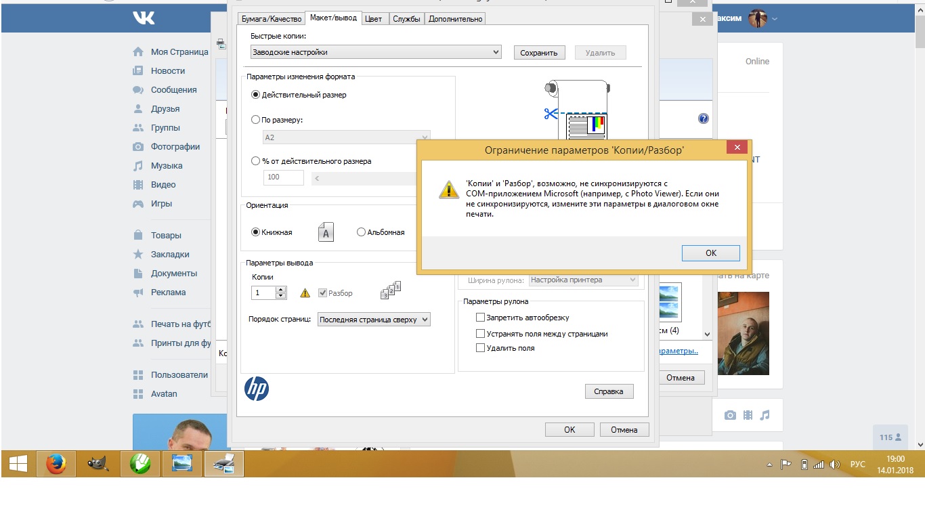Open the A2 paper size dropdown

click(x=347, y=137)
